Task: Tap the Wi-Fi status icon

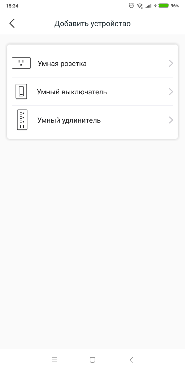Action: tap(140, 6)
